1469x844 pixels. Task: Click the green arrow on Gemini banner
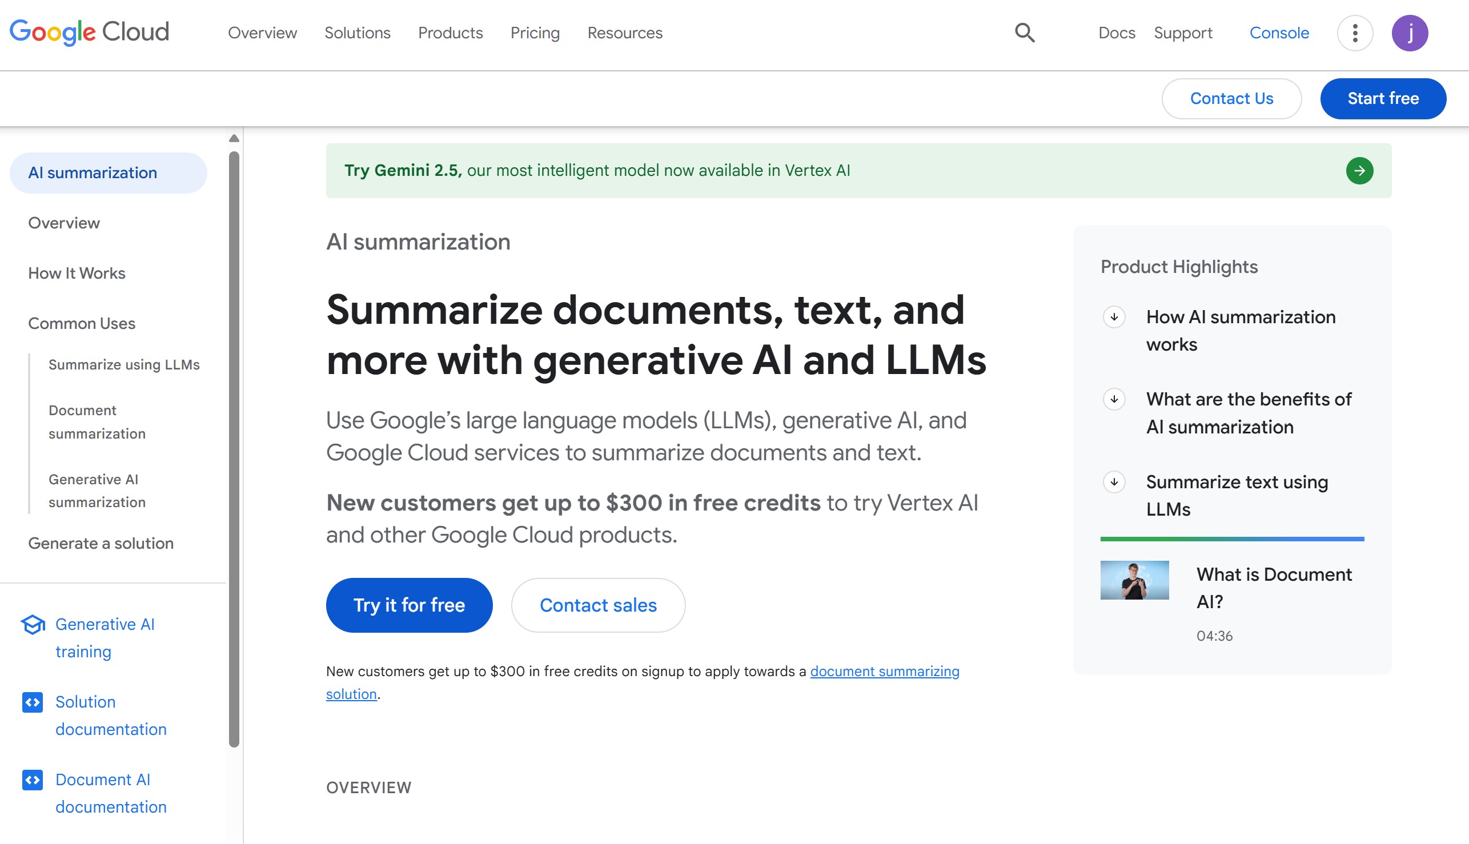coord(1359,170)
